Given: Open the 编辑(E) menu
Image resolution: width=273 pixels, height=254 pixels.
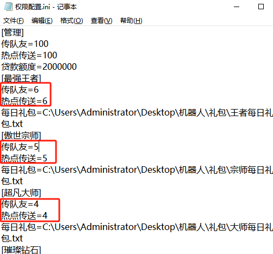Looking at the screenshot, I should click(x=42, y=21).
